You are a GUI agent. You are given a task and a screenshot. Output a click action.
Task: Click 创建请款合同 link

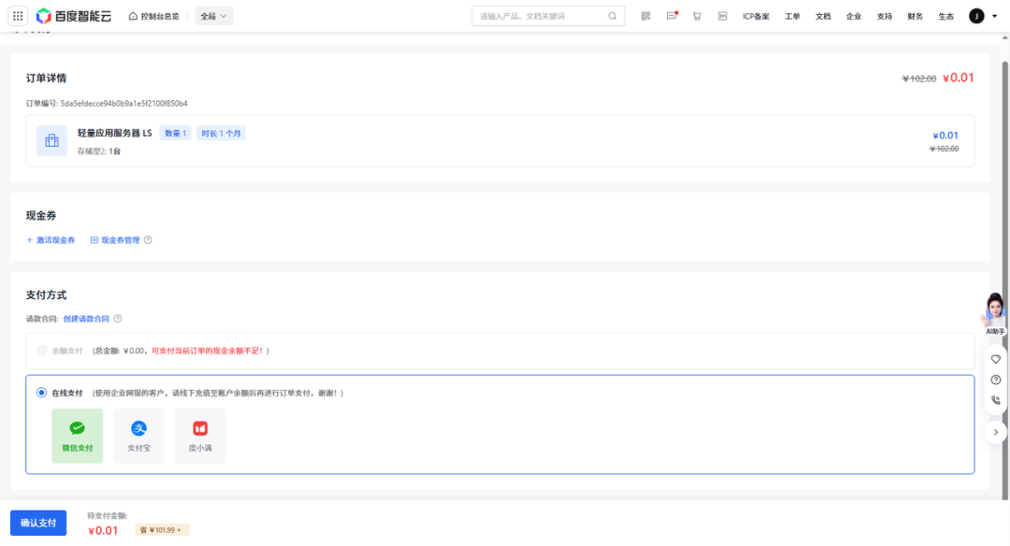[86, 319]
